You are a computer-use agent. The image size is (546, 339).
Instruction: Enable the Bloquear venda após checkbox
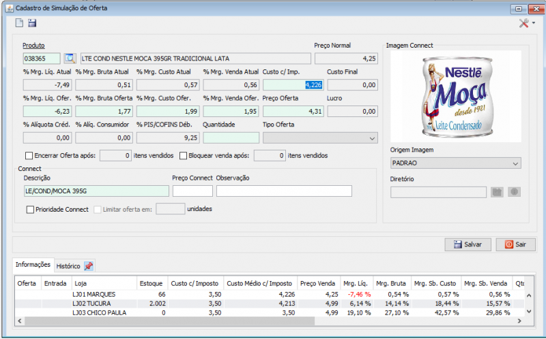[183, 156]
